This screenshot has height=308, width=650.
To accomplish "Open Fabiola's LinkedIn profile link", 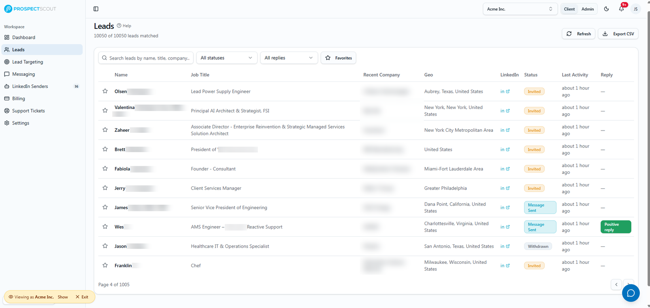I will (x=505, y=169).
